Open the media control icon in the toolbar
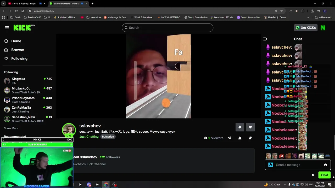The width and height of the screenshot is (335, 188). coord(319,11)
